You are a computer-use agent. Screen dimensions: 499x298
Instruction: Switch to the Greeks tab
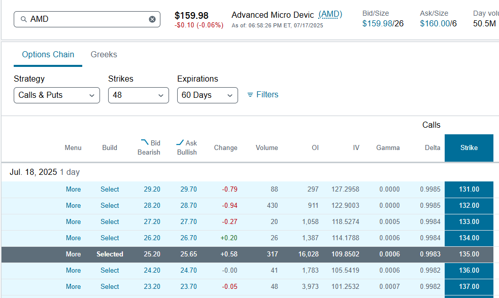(104, 55)
